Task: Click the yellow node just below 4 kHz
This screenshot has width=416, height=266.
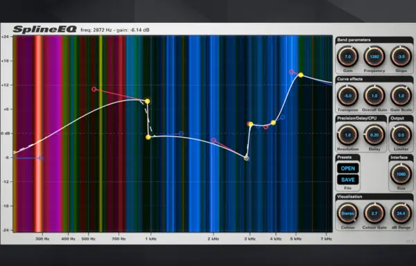Action: click(273, 123)
